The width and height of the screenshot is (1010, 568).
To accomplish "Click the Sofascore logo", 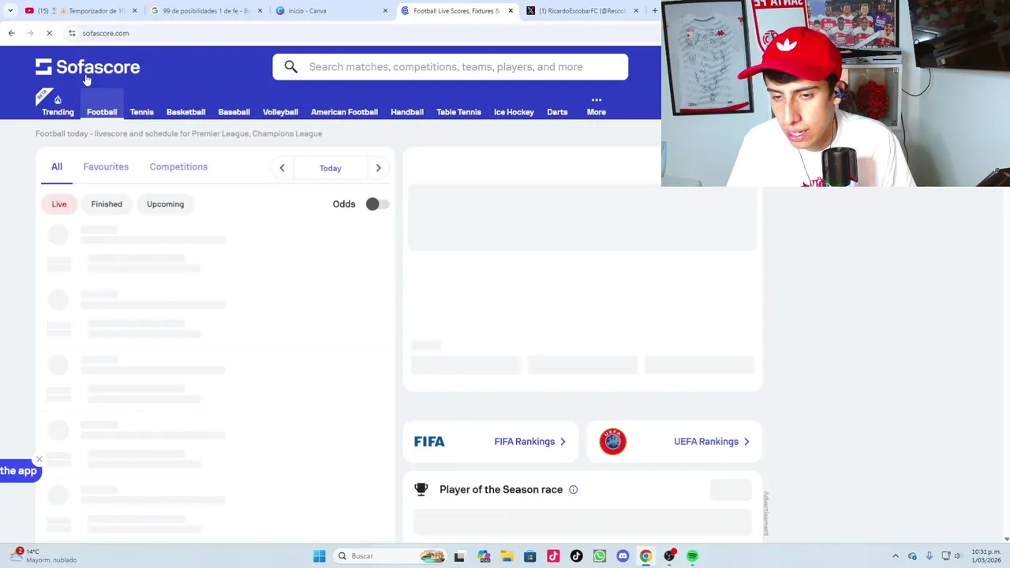I will coord(88,67).
